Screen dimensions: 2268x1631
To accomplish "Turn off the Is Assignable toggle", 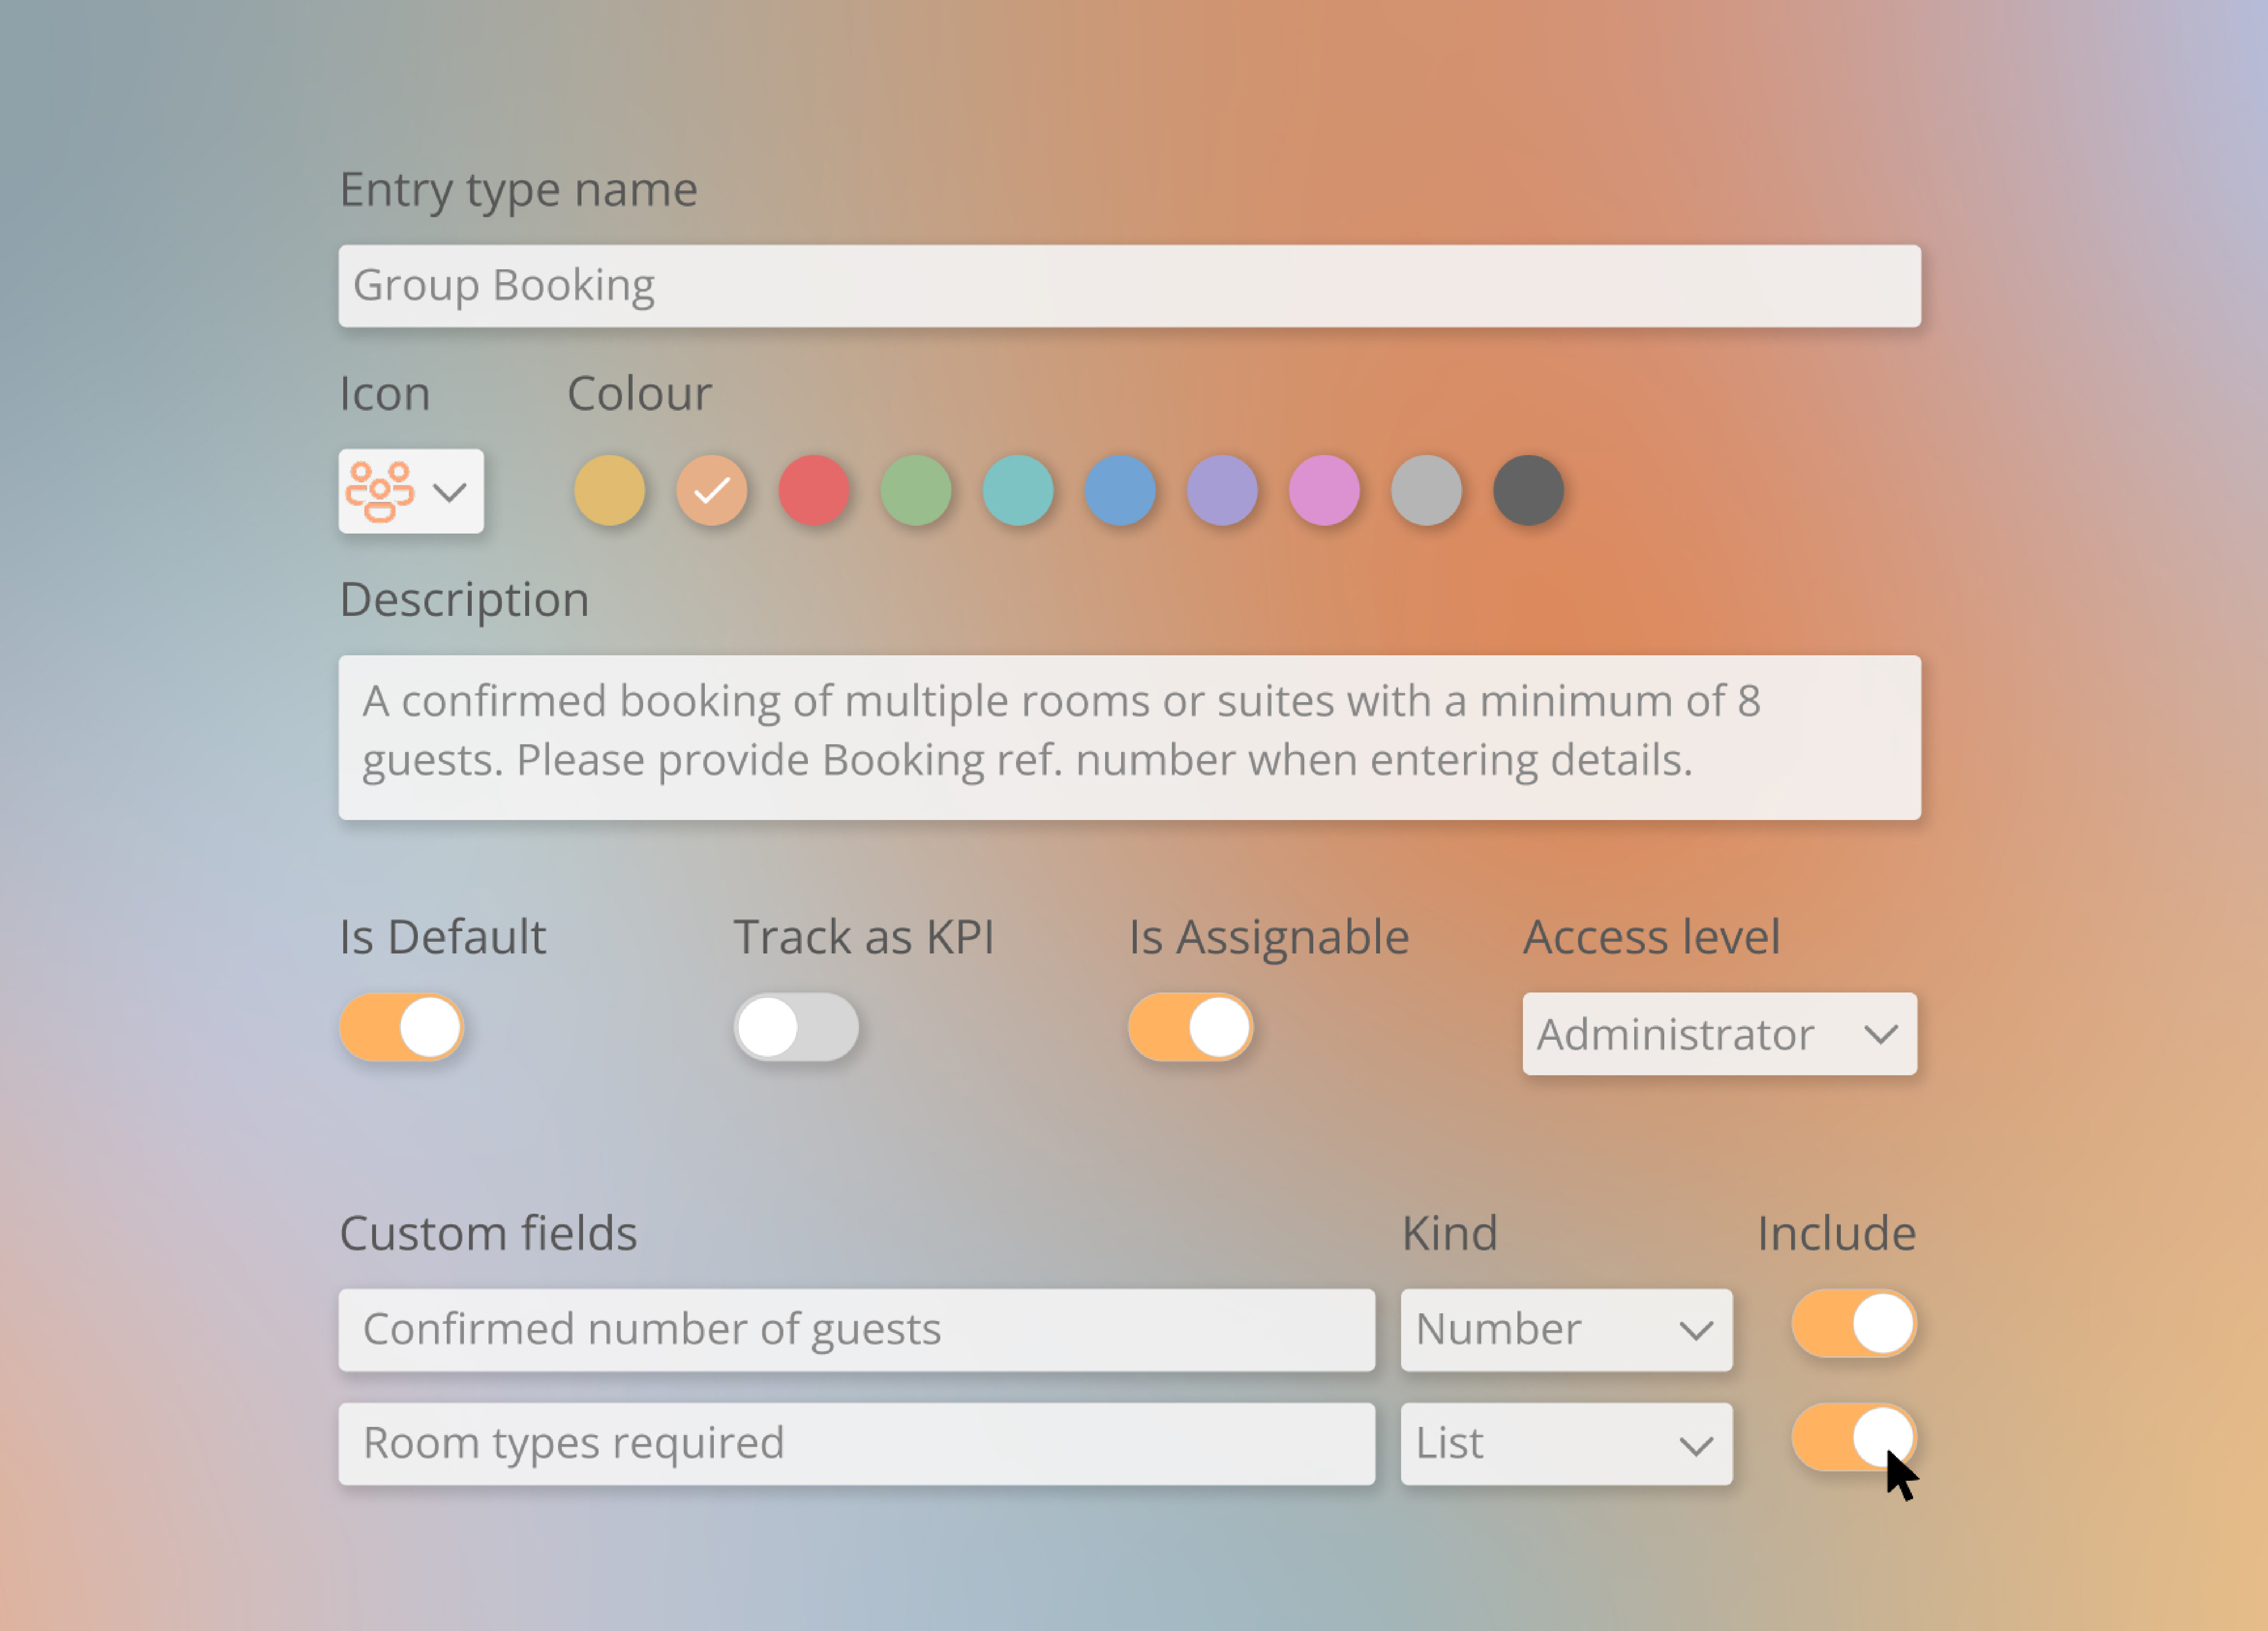I will pyautogui.click(x=1190, y=1026).
